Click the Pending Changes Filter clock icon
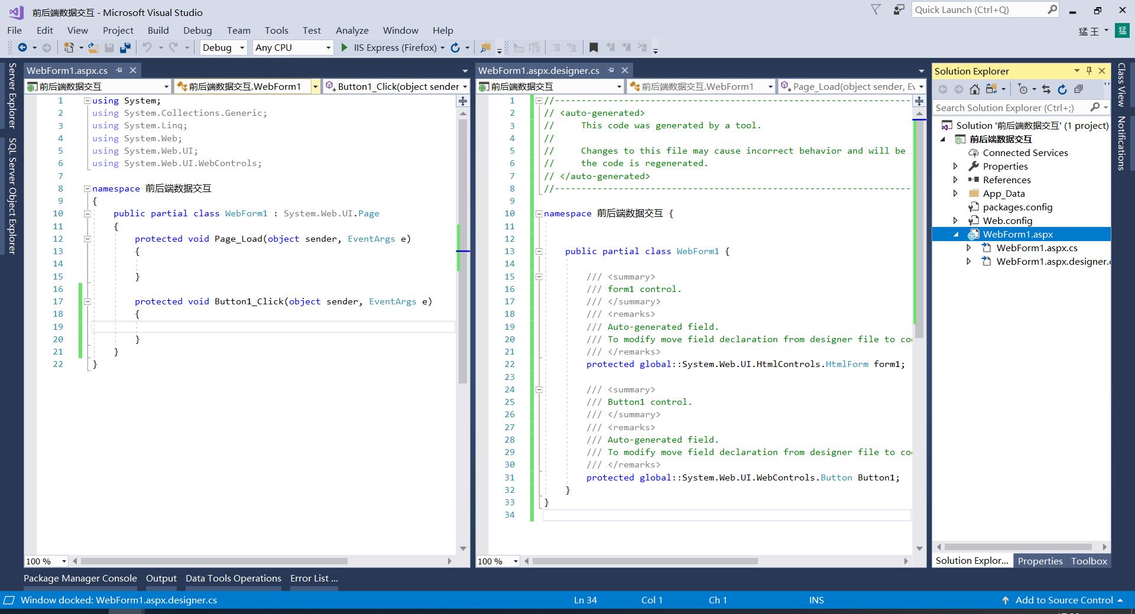 tap(1023, 89)
